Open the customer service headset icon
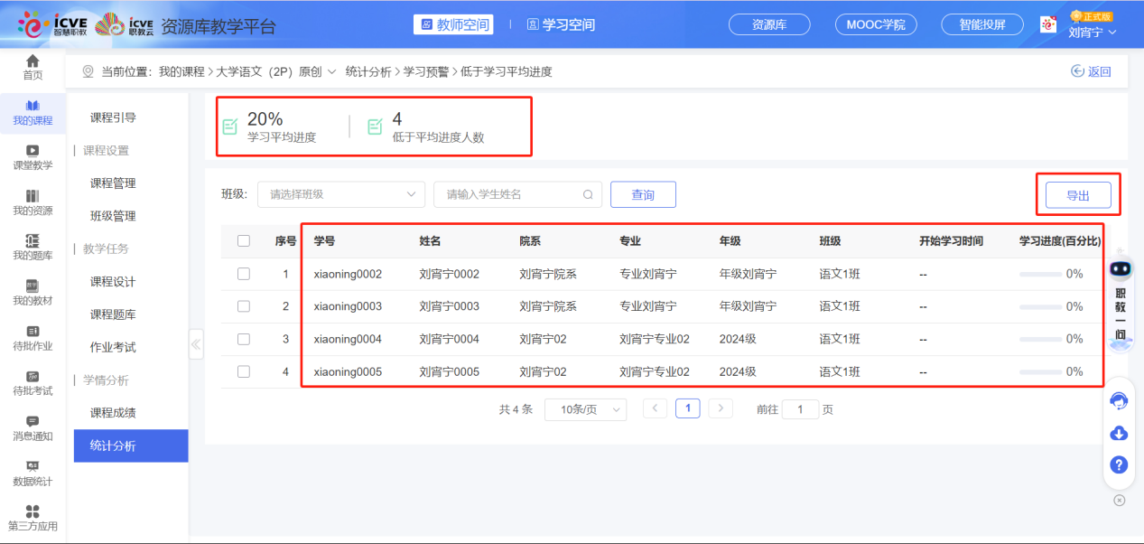This screenshot has width=1144, height=544. 1119,400
